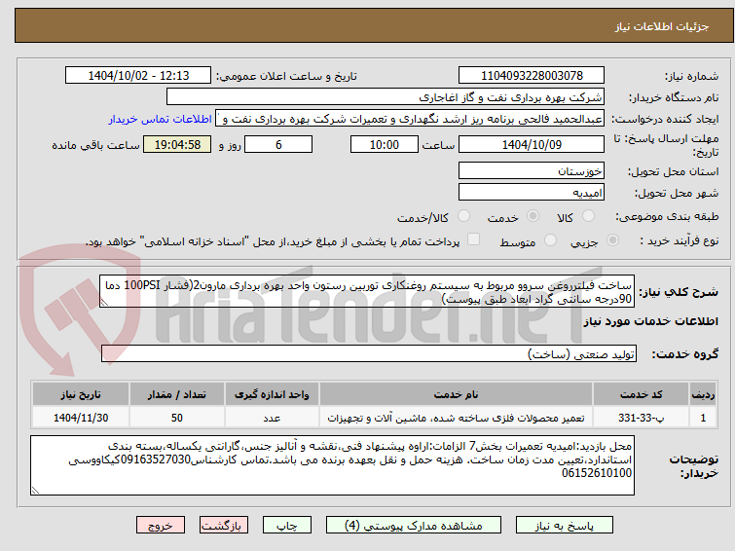Click the چاپ print button

[287, 526]
